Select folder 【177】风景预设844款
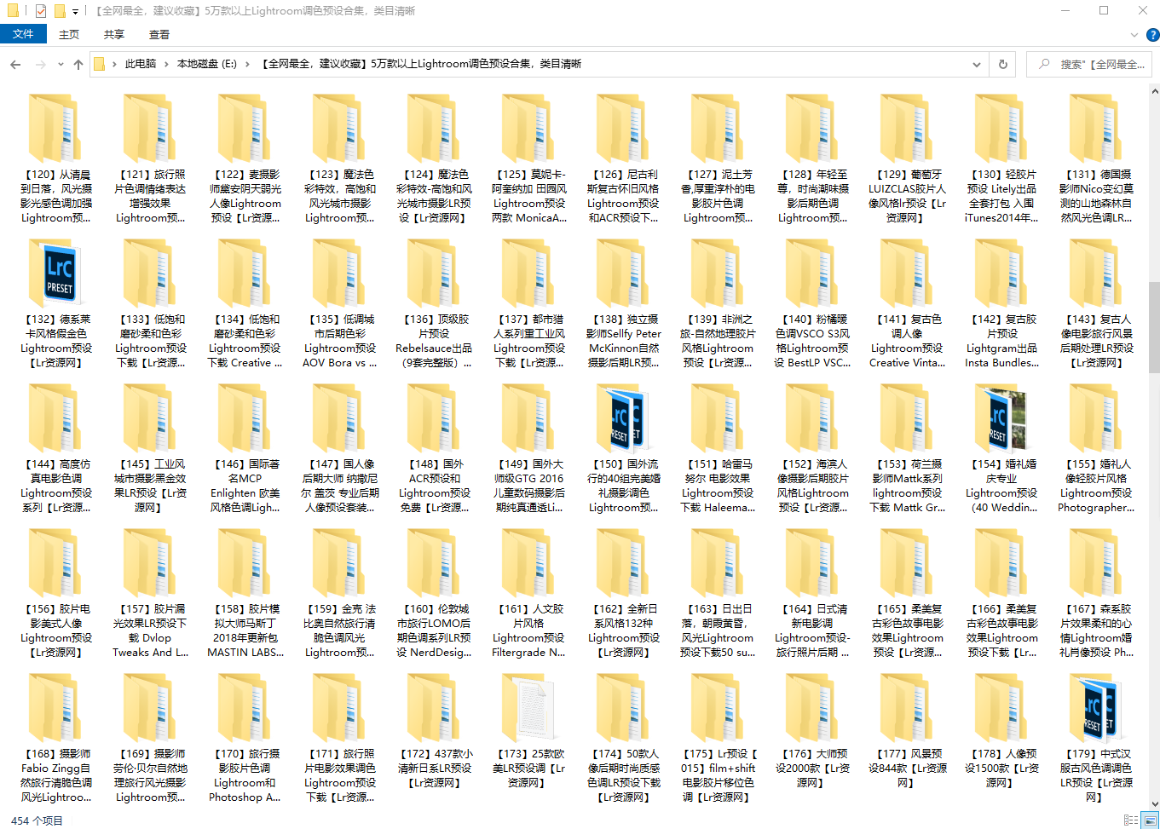Viewport: 1160px width, 829px height. click(907, 731)
